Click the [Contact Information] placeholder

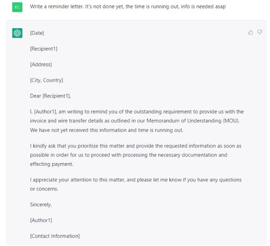coord(55,236)
